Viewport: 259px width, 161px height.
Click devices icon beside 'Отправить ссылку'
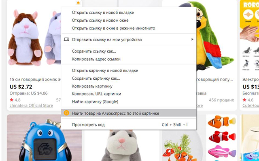point(66,39)
